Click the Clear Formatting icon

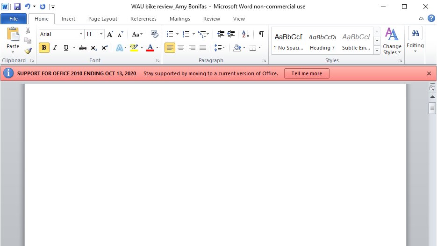coord(154,34)
